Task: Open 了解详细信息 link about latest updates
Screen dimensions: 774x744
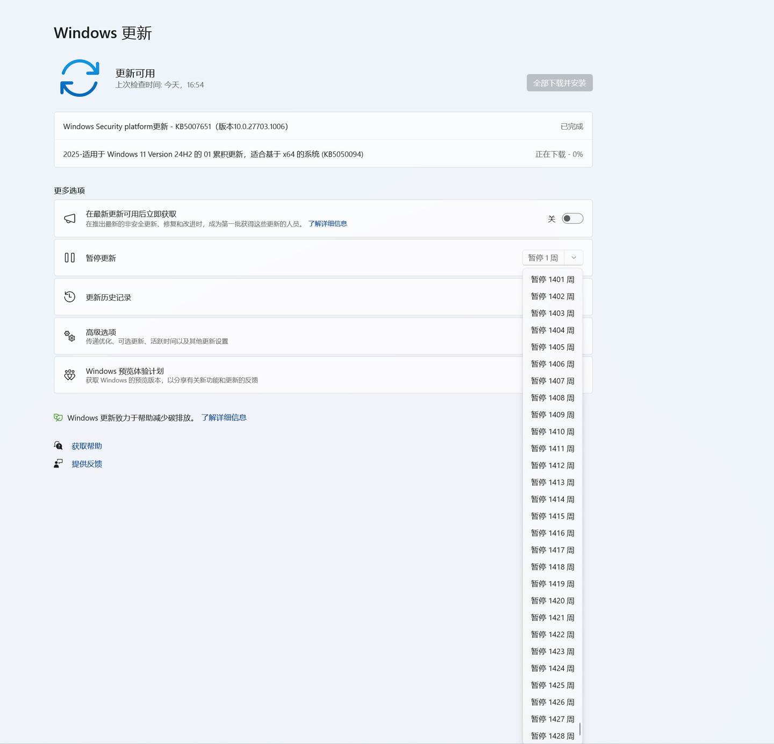Action: (328, 224)
